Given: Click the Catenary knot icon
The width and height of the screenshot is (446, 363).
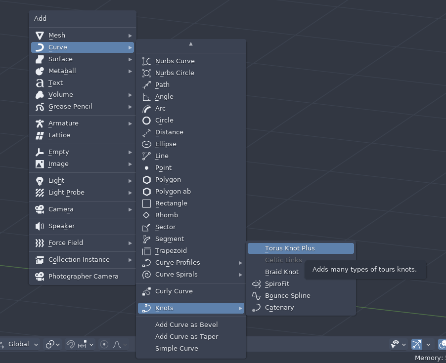Looking at the screenshot, I should [256, 307].
